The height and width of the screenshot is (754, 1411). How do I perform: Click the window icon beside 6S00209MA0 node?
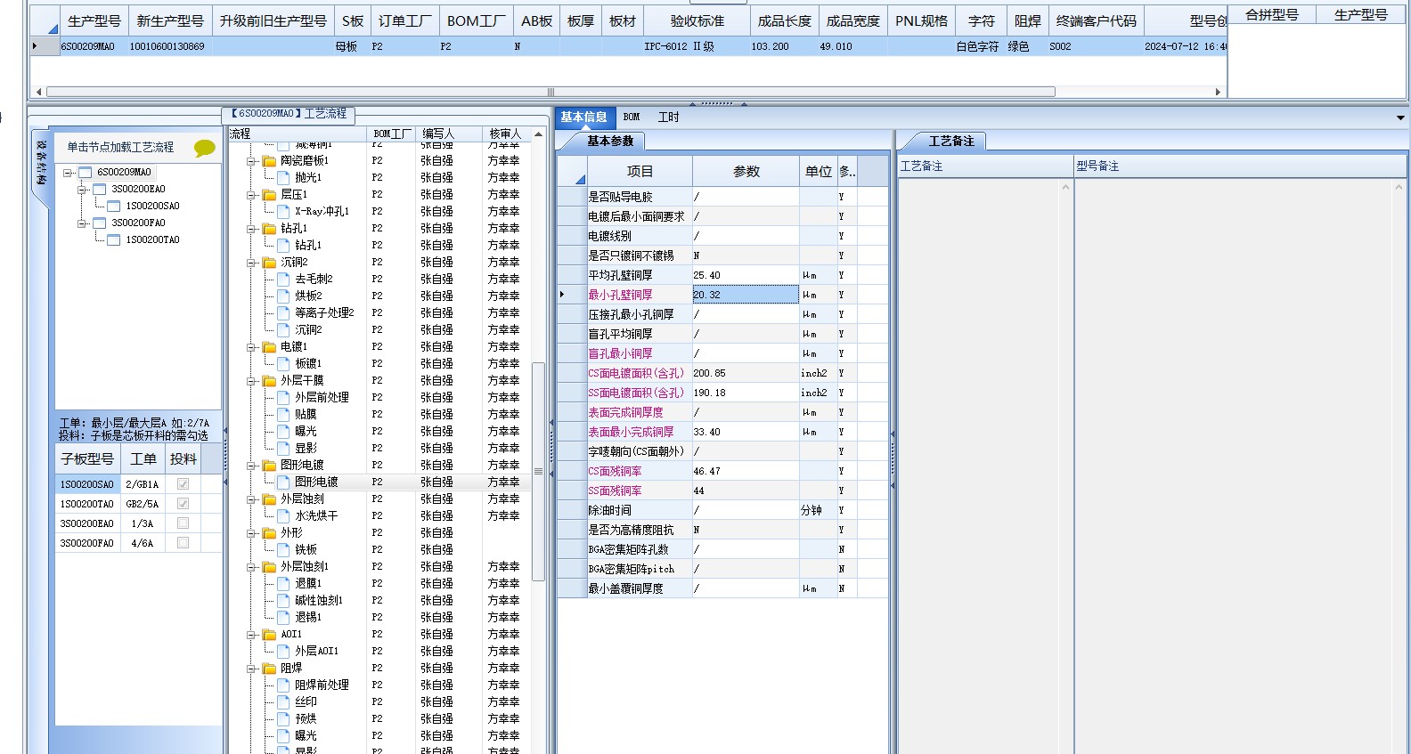coord(86,173)
